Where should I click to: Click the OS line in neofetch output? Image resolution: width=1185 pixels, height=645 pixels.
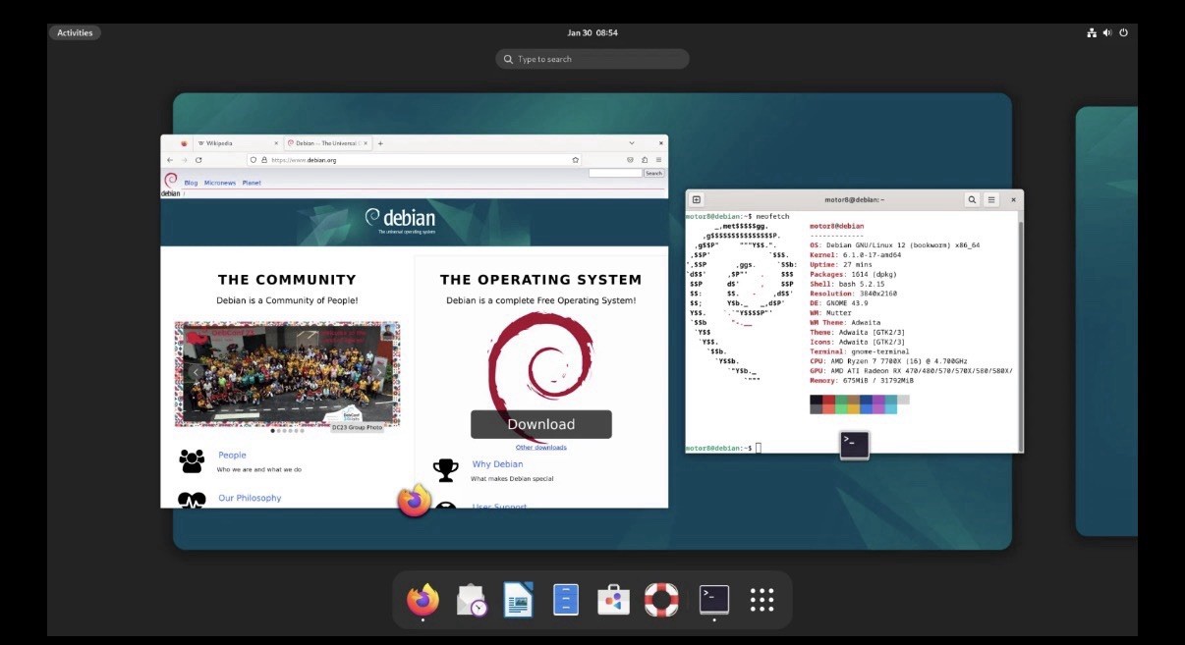(x=895, y=245)
